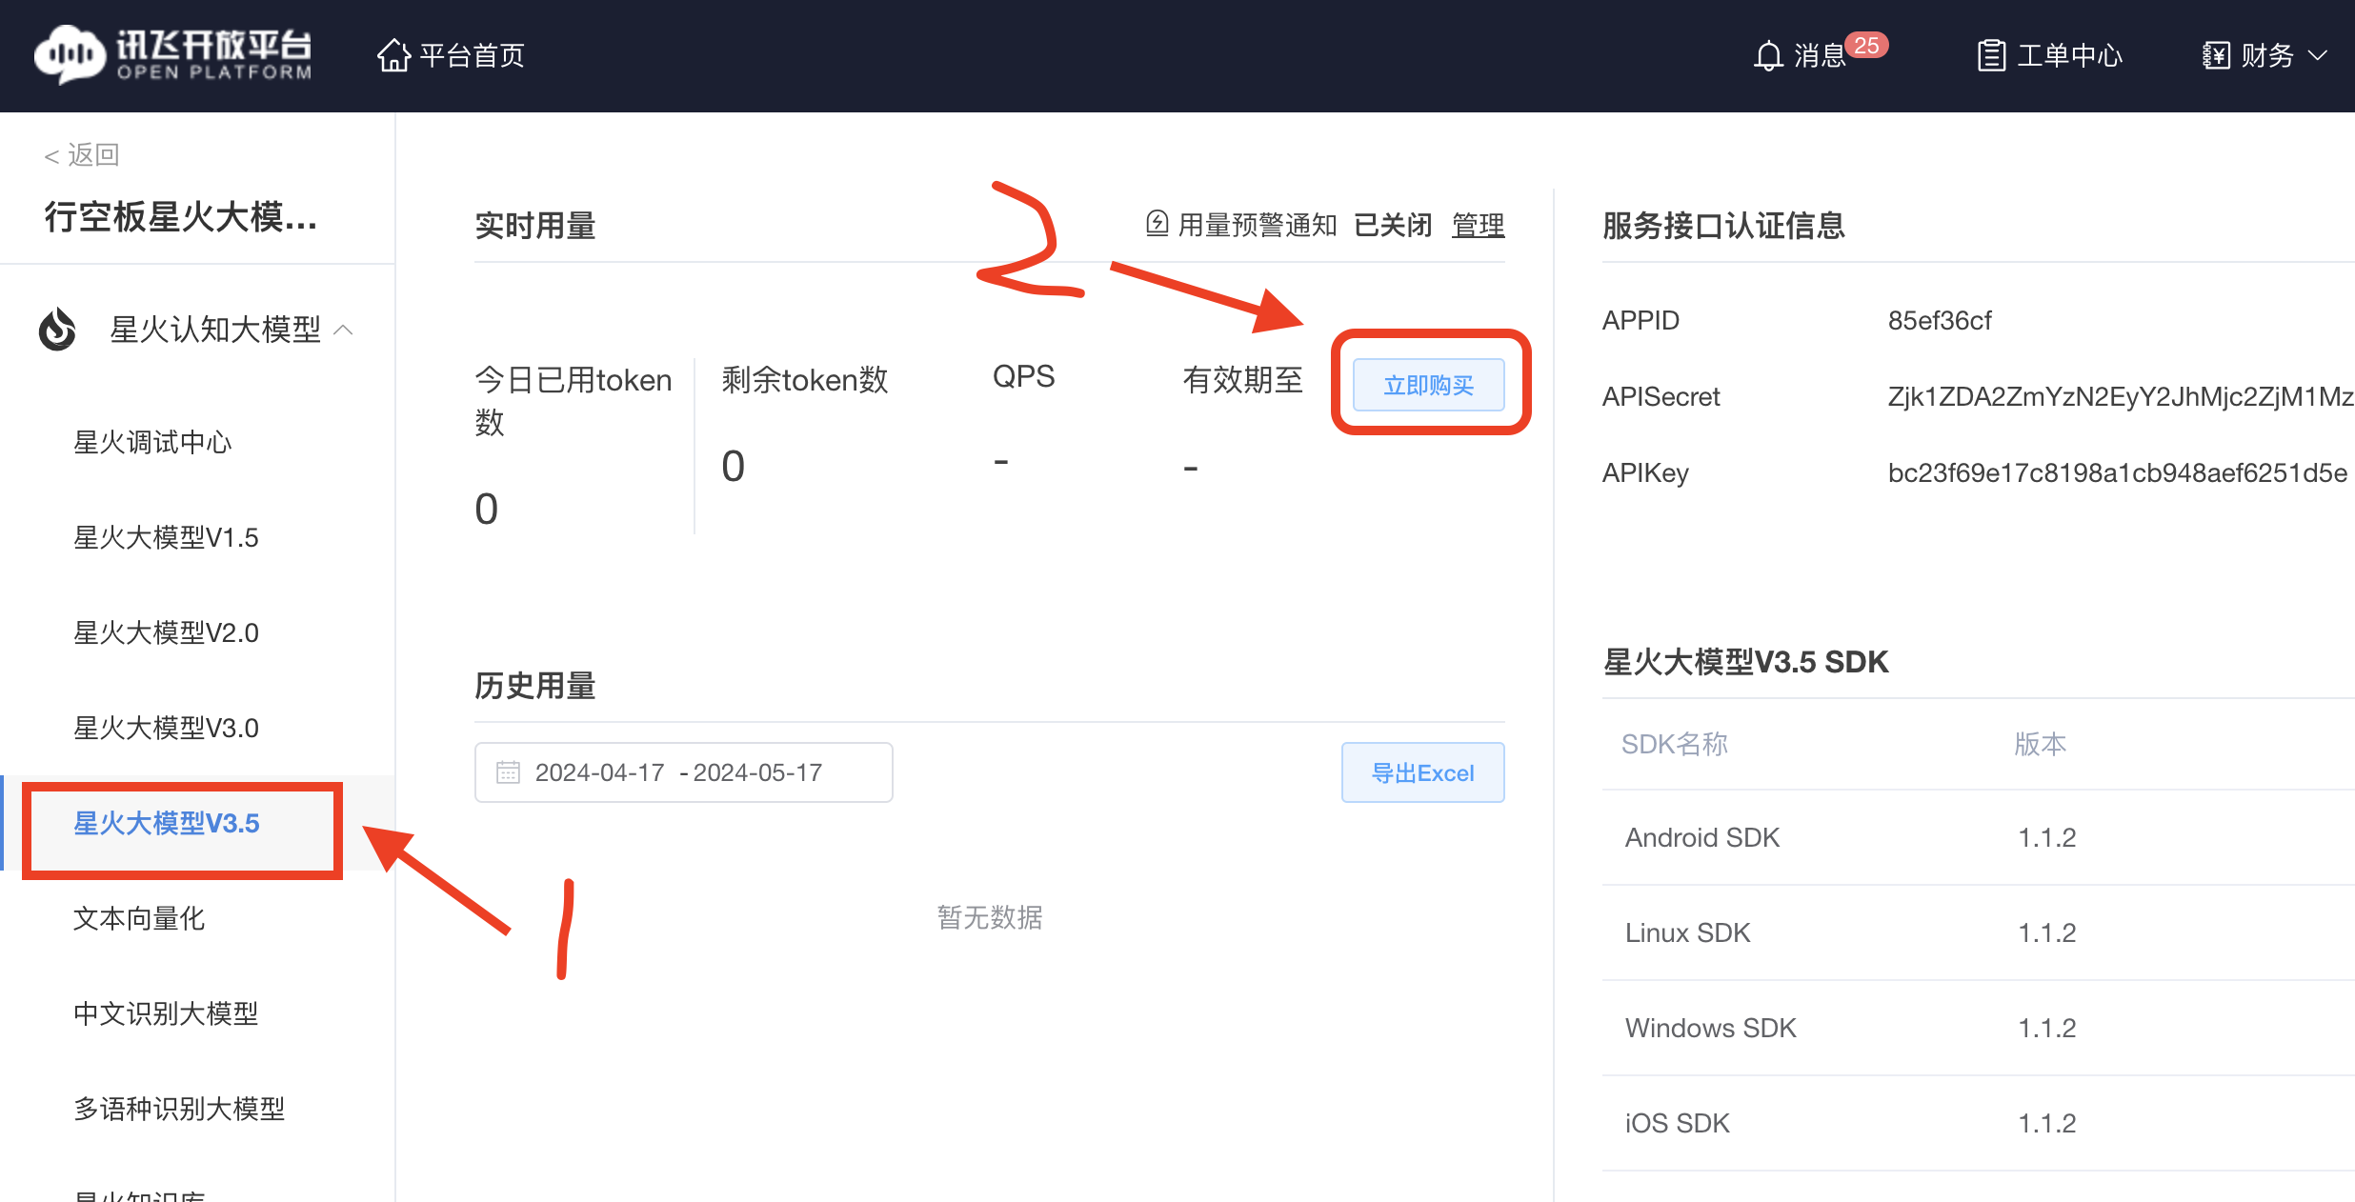Screen dimensions: 2355x1202
Task: Expand the 财务 dropdown arrow
Action: pos(2318,55)
